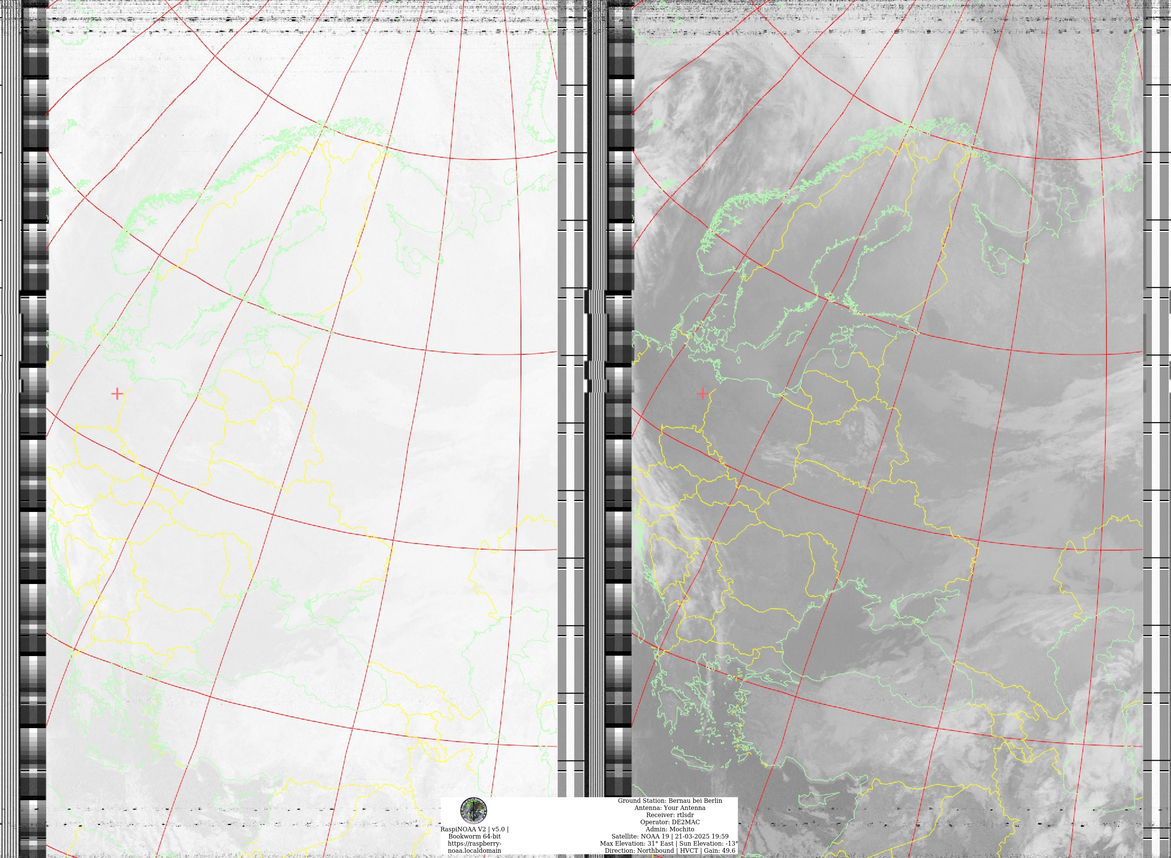Click the round weather satellite station logo
The image size is (1171, 858).
[x=474, y=811]
